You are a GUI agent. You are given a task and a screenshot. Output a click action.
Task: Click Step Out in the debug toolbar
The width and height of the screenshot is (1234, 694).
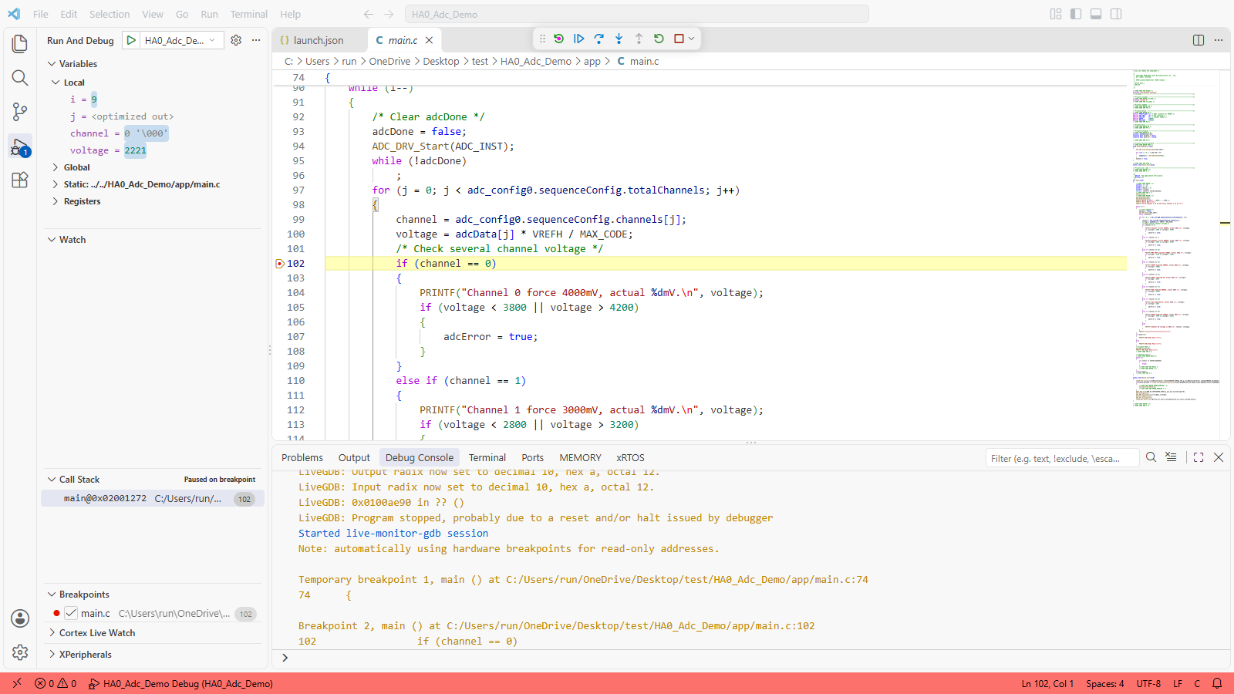tap(639, 39)
